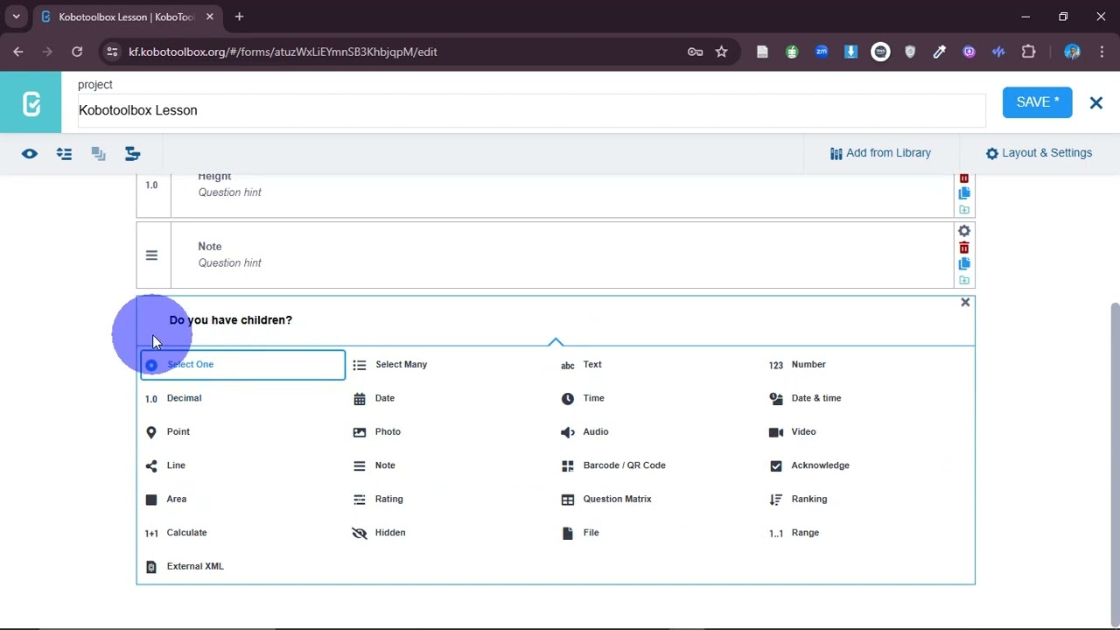Close the Kobotoolbox Lesson browser tab
This screenshot has width=1120, height=630.
(210, 17)
